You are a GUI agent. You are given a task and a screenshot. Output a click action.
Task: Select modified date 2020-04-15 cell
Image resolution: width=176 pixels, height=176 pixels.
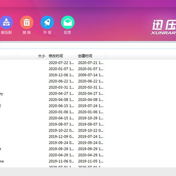[61, 118]
